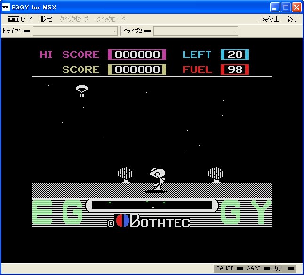This screenshot has width=304, height=275.
Task: Click the ドライブ1 access indicator light
Action: pyautogui.click(x=27, y=31)
